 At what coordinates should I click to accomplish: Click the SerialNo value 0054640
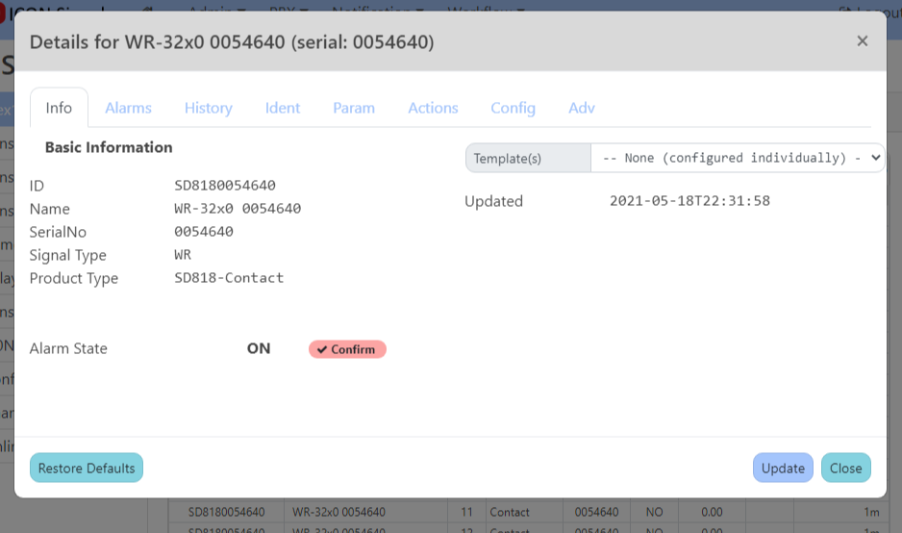pyautogui.click(x=204, y=232)
